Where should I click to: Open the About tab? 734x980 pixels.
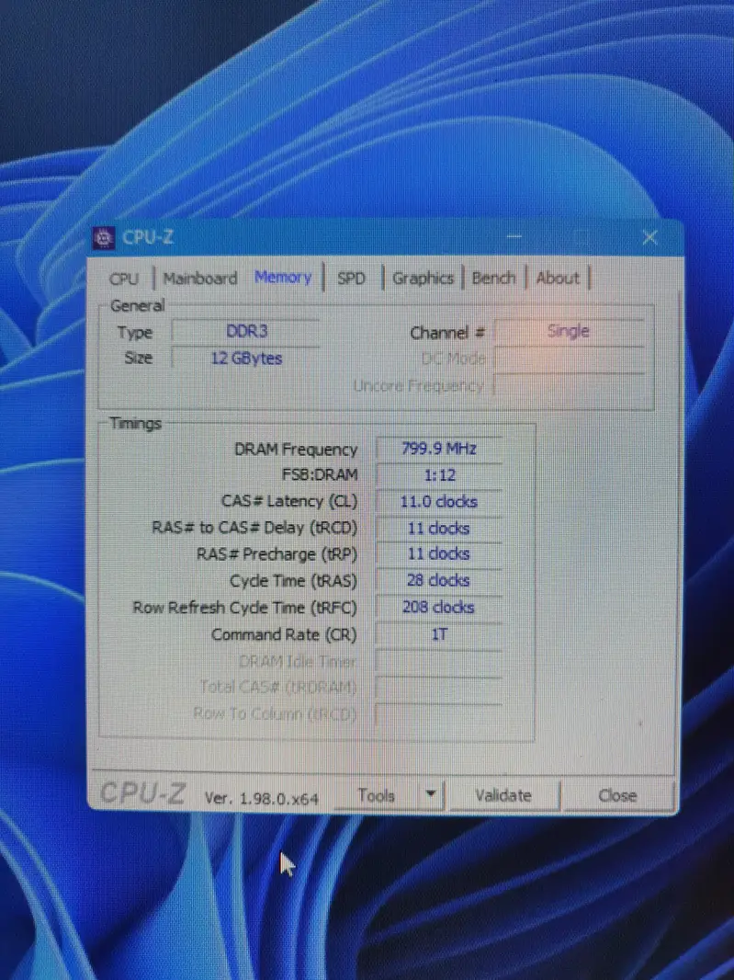(x=558, y=278)
